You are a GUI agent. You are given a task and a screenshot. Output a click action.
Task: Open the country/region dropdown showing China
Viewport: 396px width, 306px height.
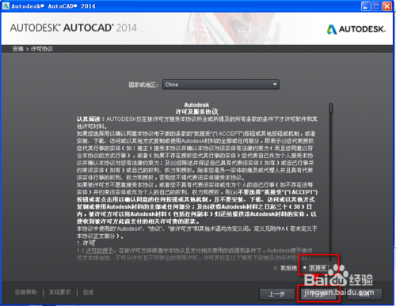click(x=221, y=85)
